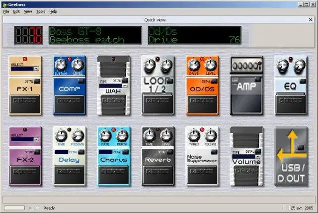Open COMP pedal detail button

pos(81,81)
